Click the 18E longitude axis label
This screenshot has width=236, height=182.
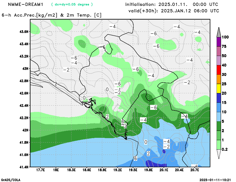click(x=56, y=170)
